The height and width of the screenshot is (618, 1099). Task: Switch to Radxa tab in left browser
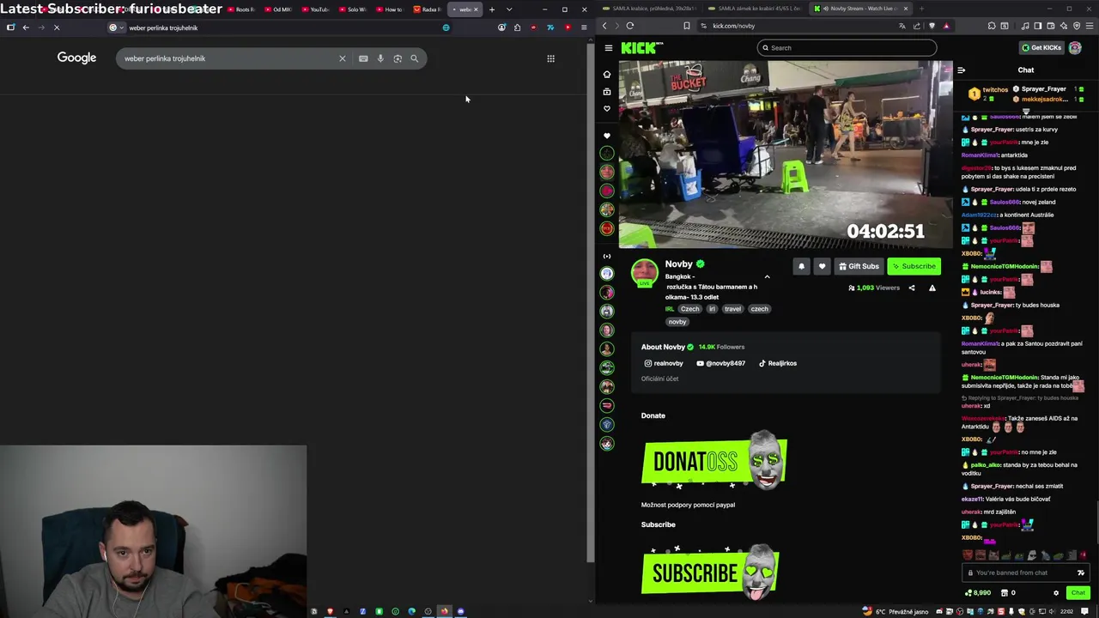pyautogui.click(x=428, y=9)
